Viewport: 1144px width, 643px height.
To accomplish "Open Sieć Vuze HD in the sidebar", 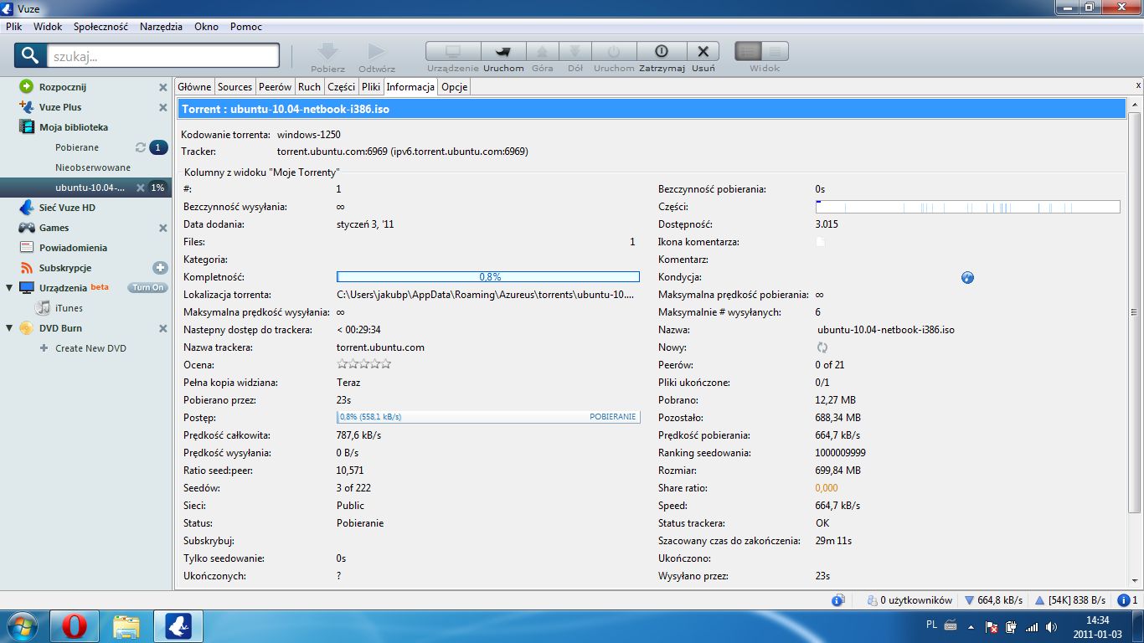I will click(x=67, y=208).
